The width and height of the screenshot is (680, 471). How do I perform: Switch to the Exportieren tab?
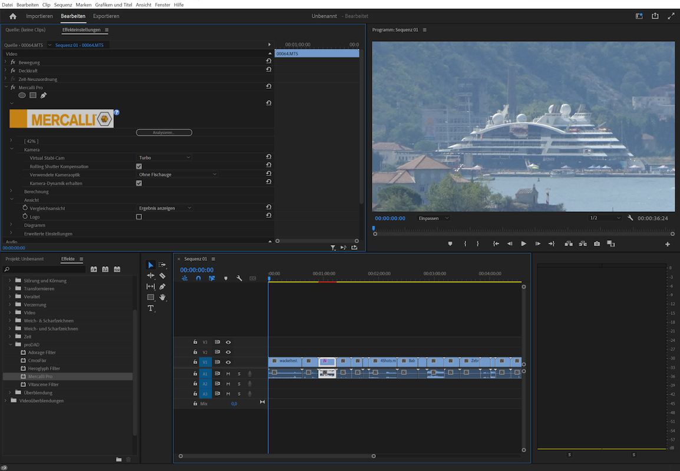(105, 16)
